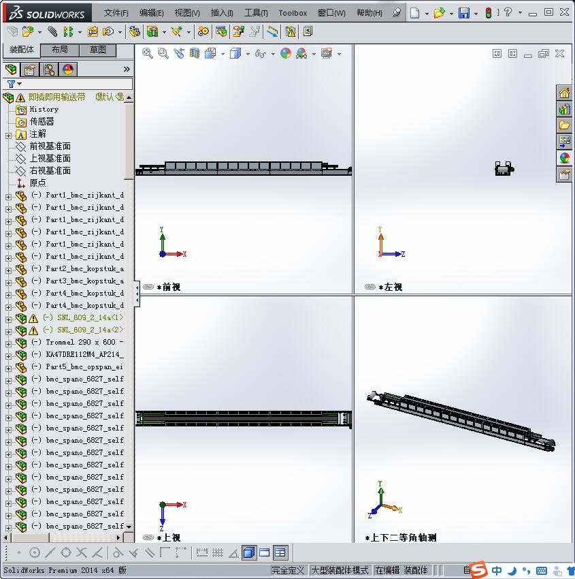Toggle the angle snap
The width and height of the screenshot is (575, 579).
233,553
